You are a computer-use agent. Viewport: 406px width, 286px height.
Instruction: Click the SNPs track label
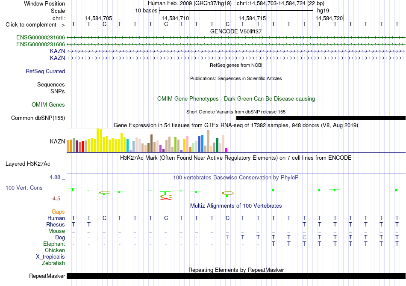(58, 91)
